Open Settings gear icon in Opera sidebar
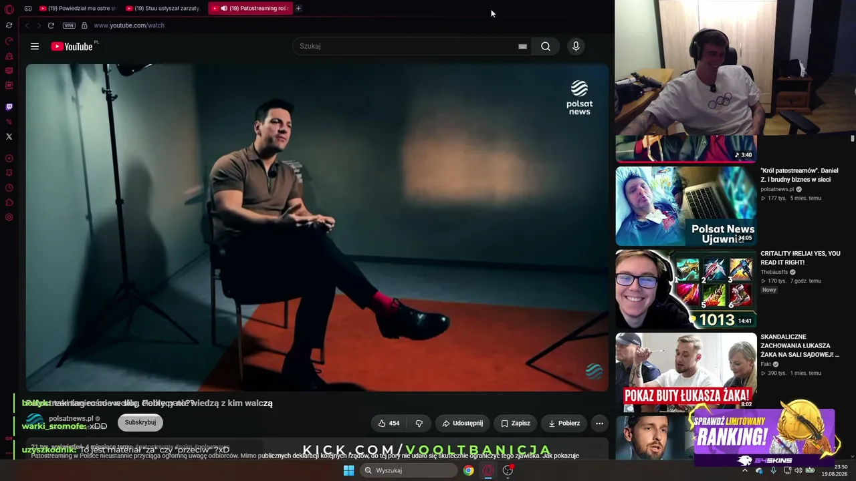Screen dimensions: 856x481 (9, 217)
